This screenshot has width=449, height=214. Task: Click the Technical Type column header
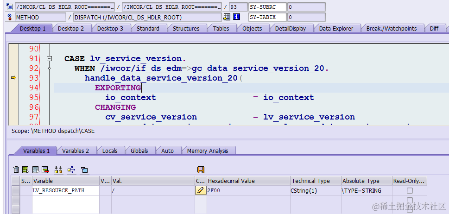(316, 181)
